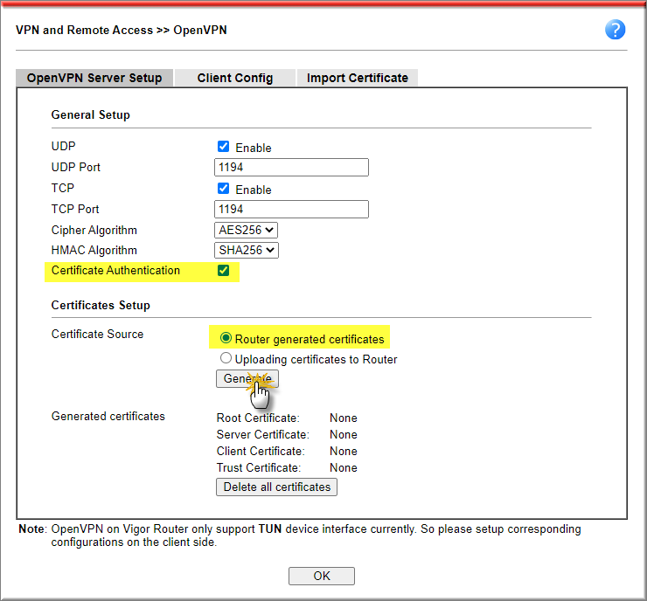Click the Cipher Algorithm label
Image resolution: width=647 pixels, height=601 pixels.
click(94, 230)
